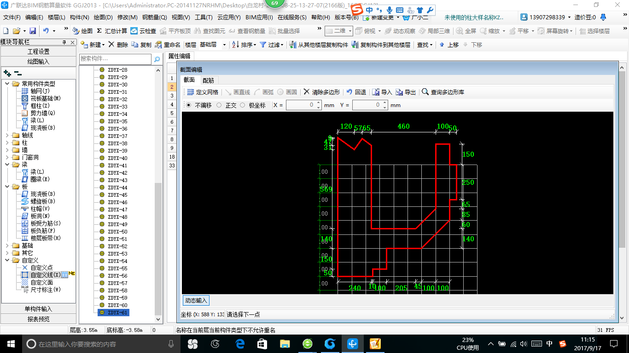The image size is (629, 353).
Task: Click the collapse-all minus icon in navigator
Action: click(18, 73)
